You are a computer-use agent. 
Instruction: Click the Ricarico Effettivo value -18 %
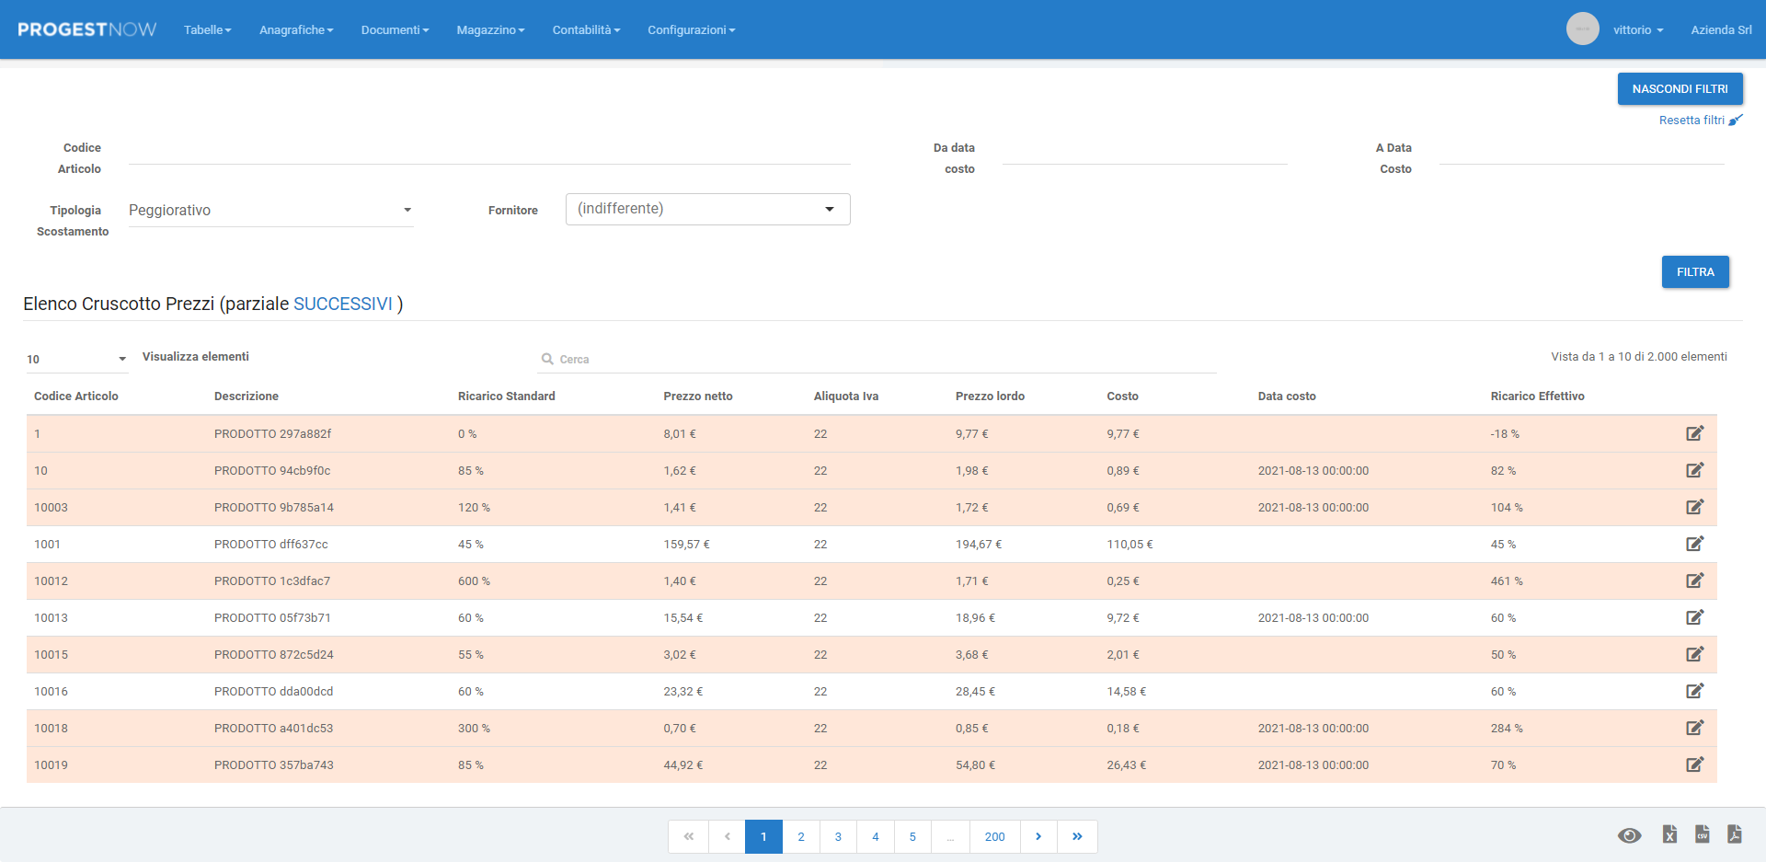1505,434
